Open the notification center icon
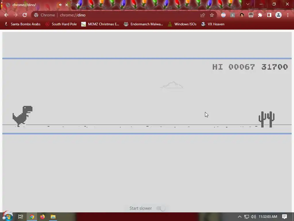294x221 pixels. [x=285, y=217]
